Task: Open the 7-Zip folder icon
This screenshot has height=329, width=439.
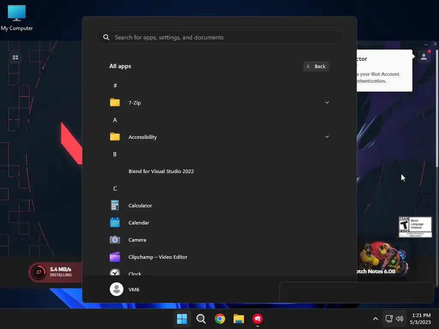Action: coord(115,102)
